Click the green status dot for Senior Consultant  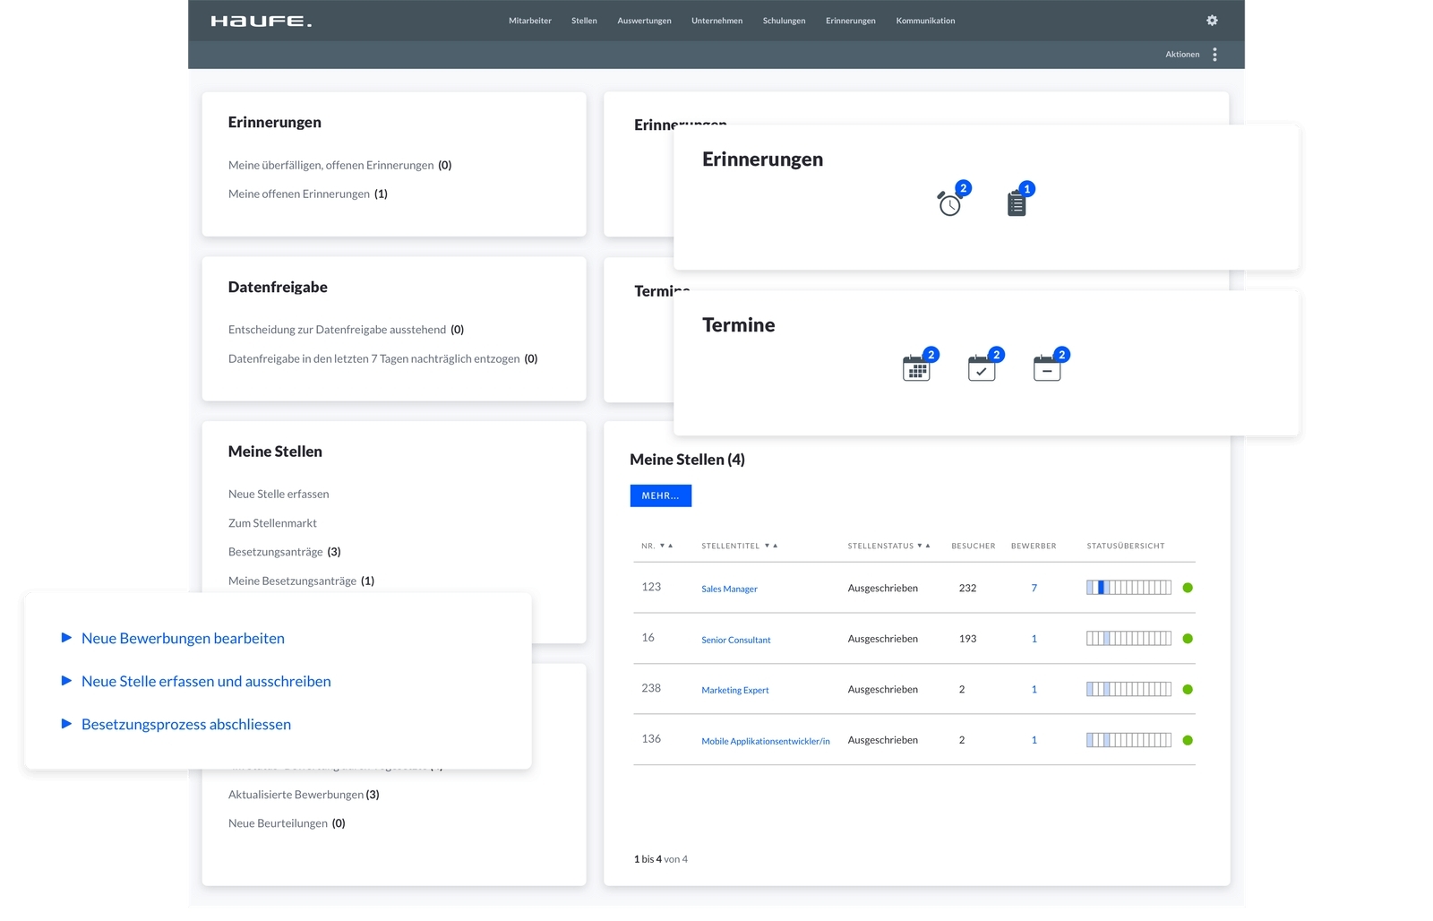coord(1188,639)
